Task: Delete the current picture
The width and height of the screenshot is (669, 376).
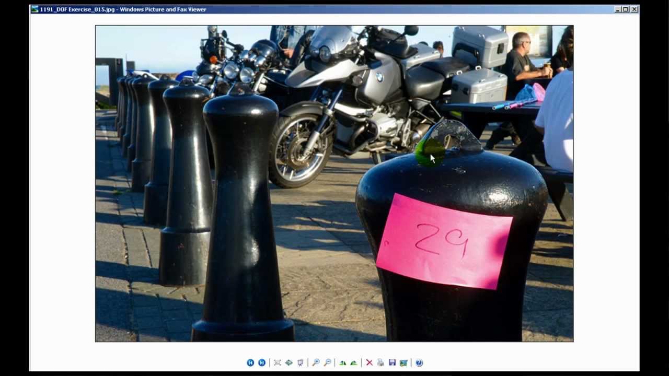Action: point(370,362)
